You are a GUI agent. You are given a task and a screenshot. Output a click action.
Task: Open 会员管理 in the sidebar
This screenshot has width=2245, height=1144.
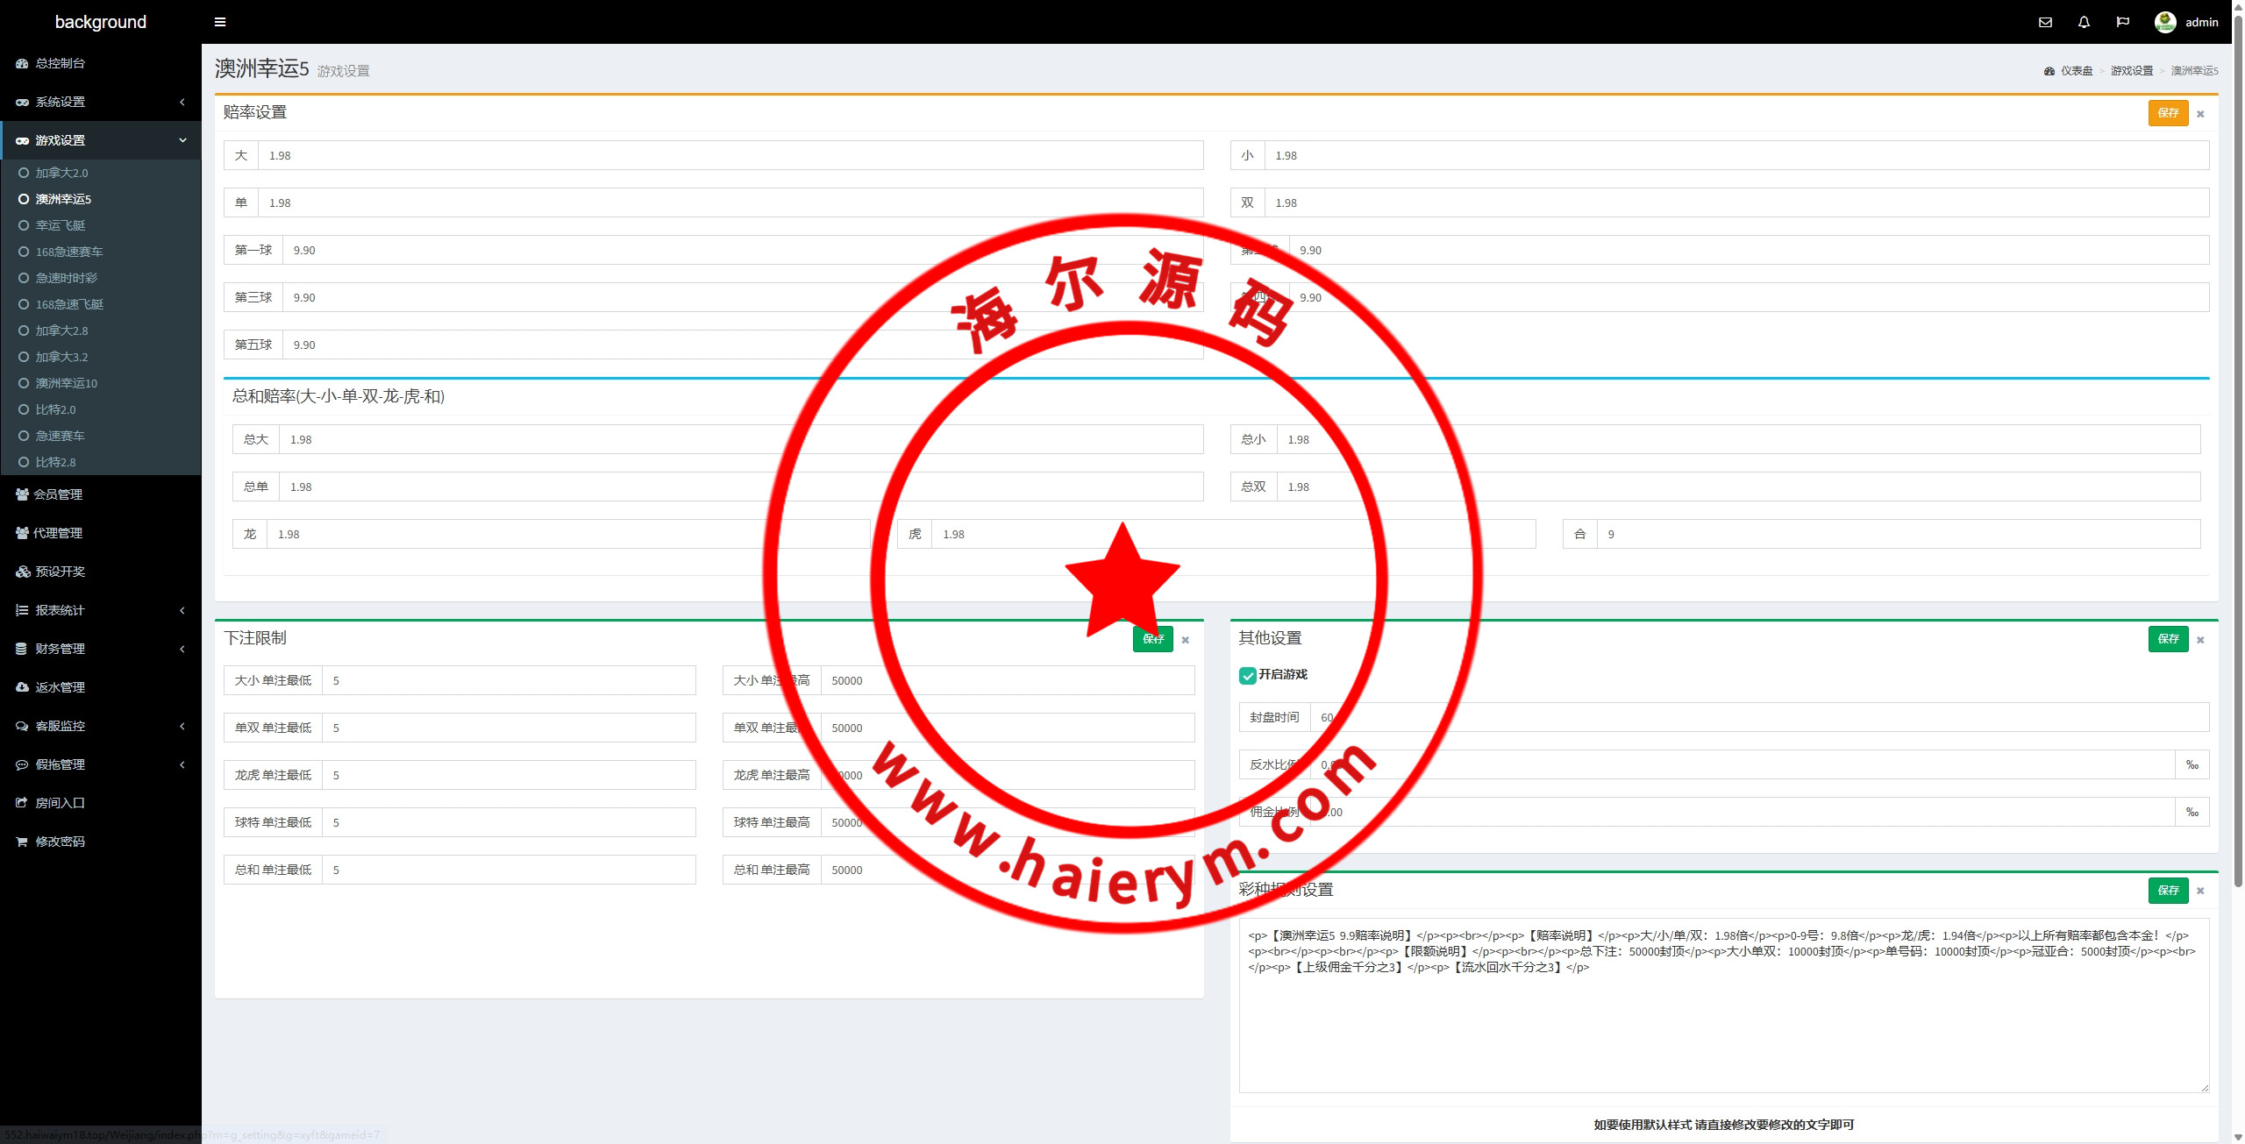[58, 494]
